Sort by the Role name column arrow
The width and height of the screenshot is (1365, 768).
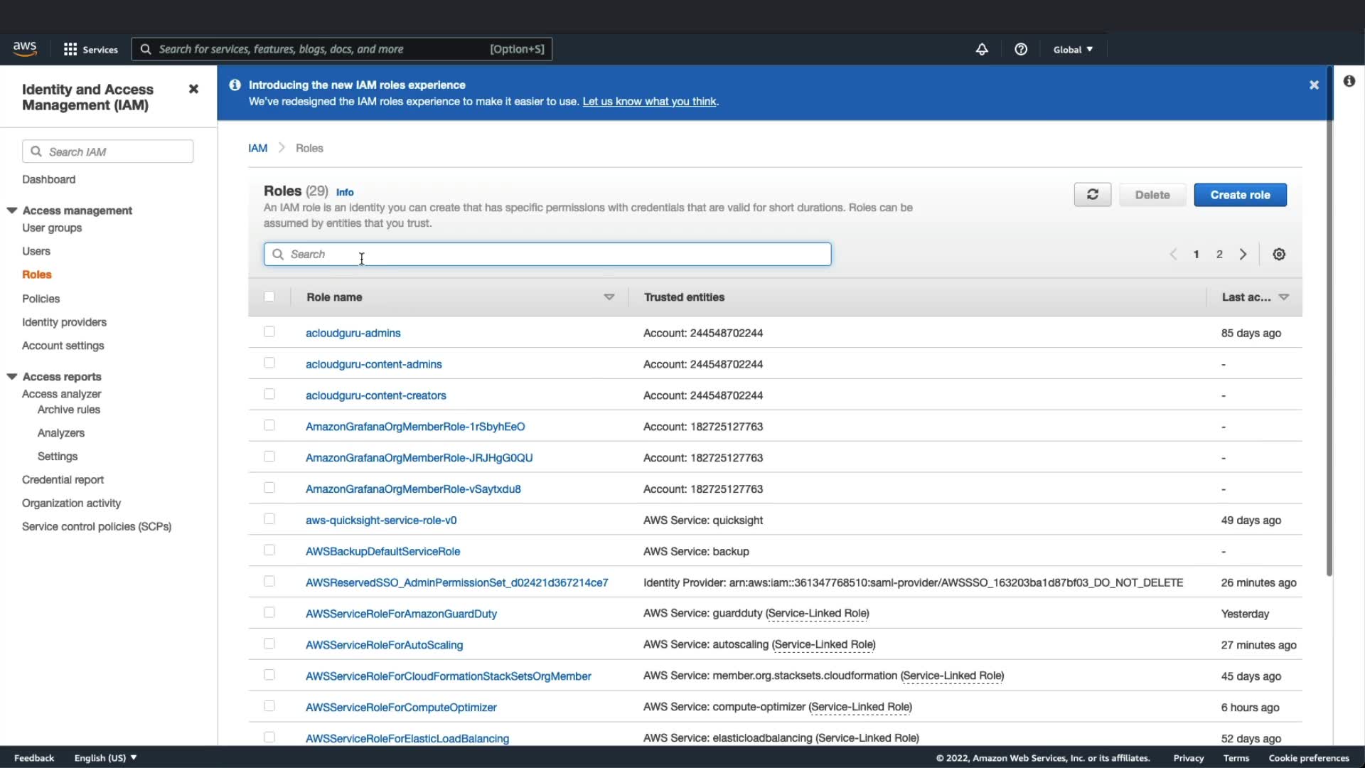pyautogui.click(x=609, y=297)
